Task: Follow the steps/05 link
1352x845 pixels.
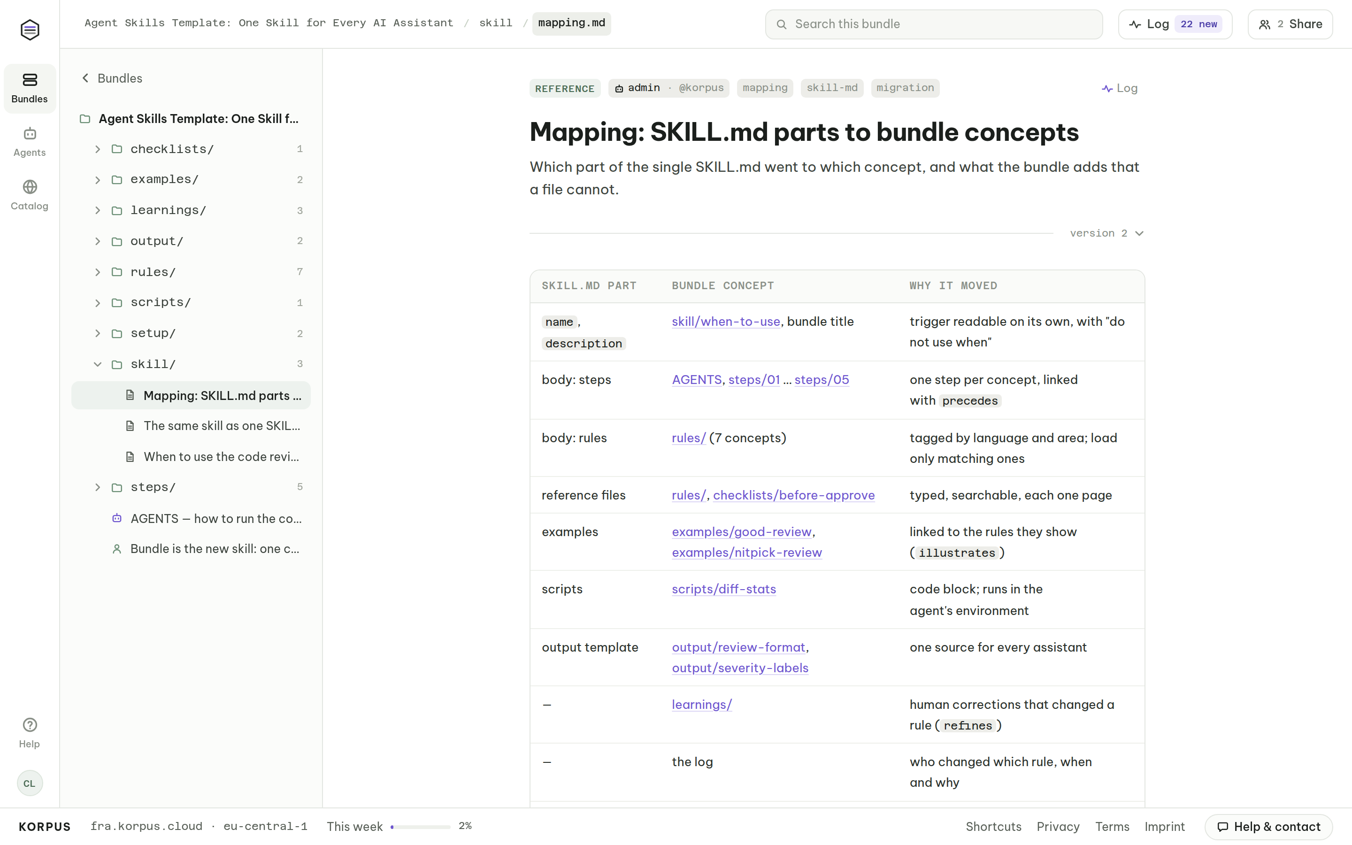Action: [821, 379]
